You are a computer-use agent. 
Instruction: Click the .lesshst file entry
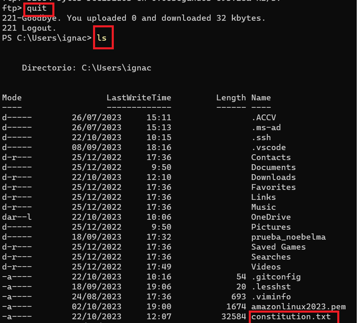(271, 287)
